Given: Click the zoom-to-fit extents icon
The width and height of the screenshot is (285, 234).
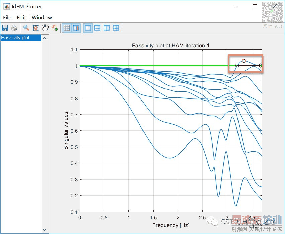Looking at the screenshot, I should (x=35, y=28).
